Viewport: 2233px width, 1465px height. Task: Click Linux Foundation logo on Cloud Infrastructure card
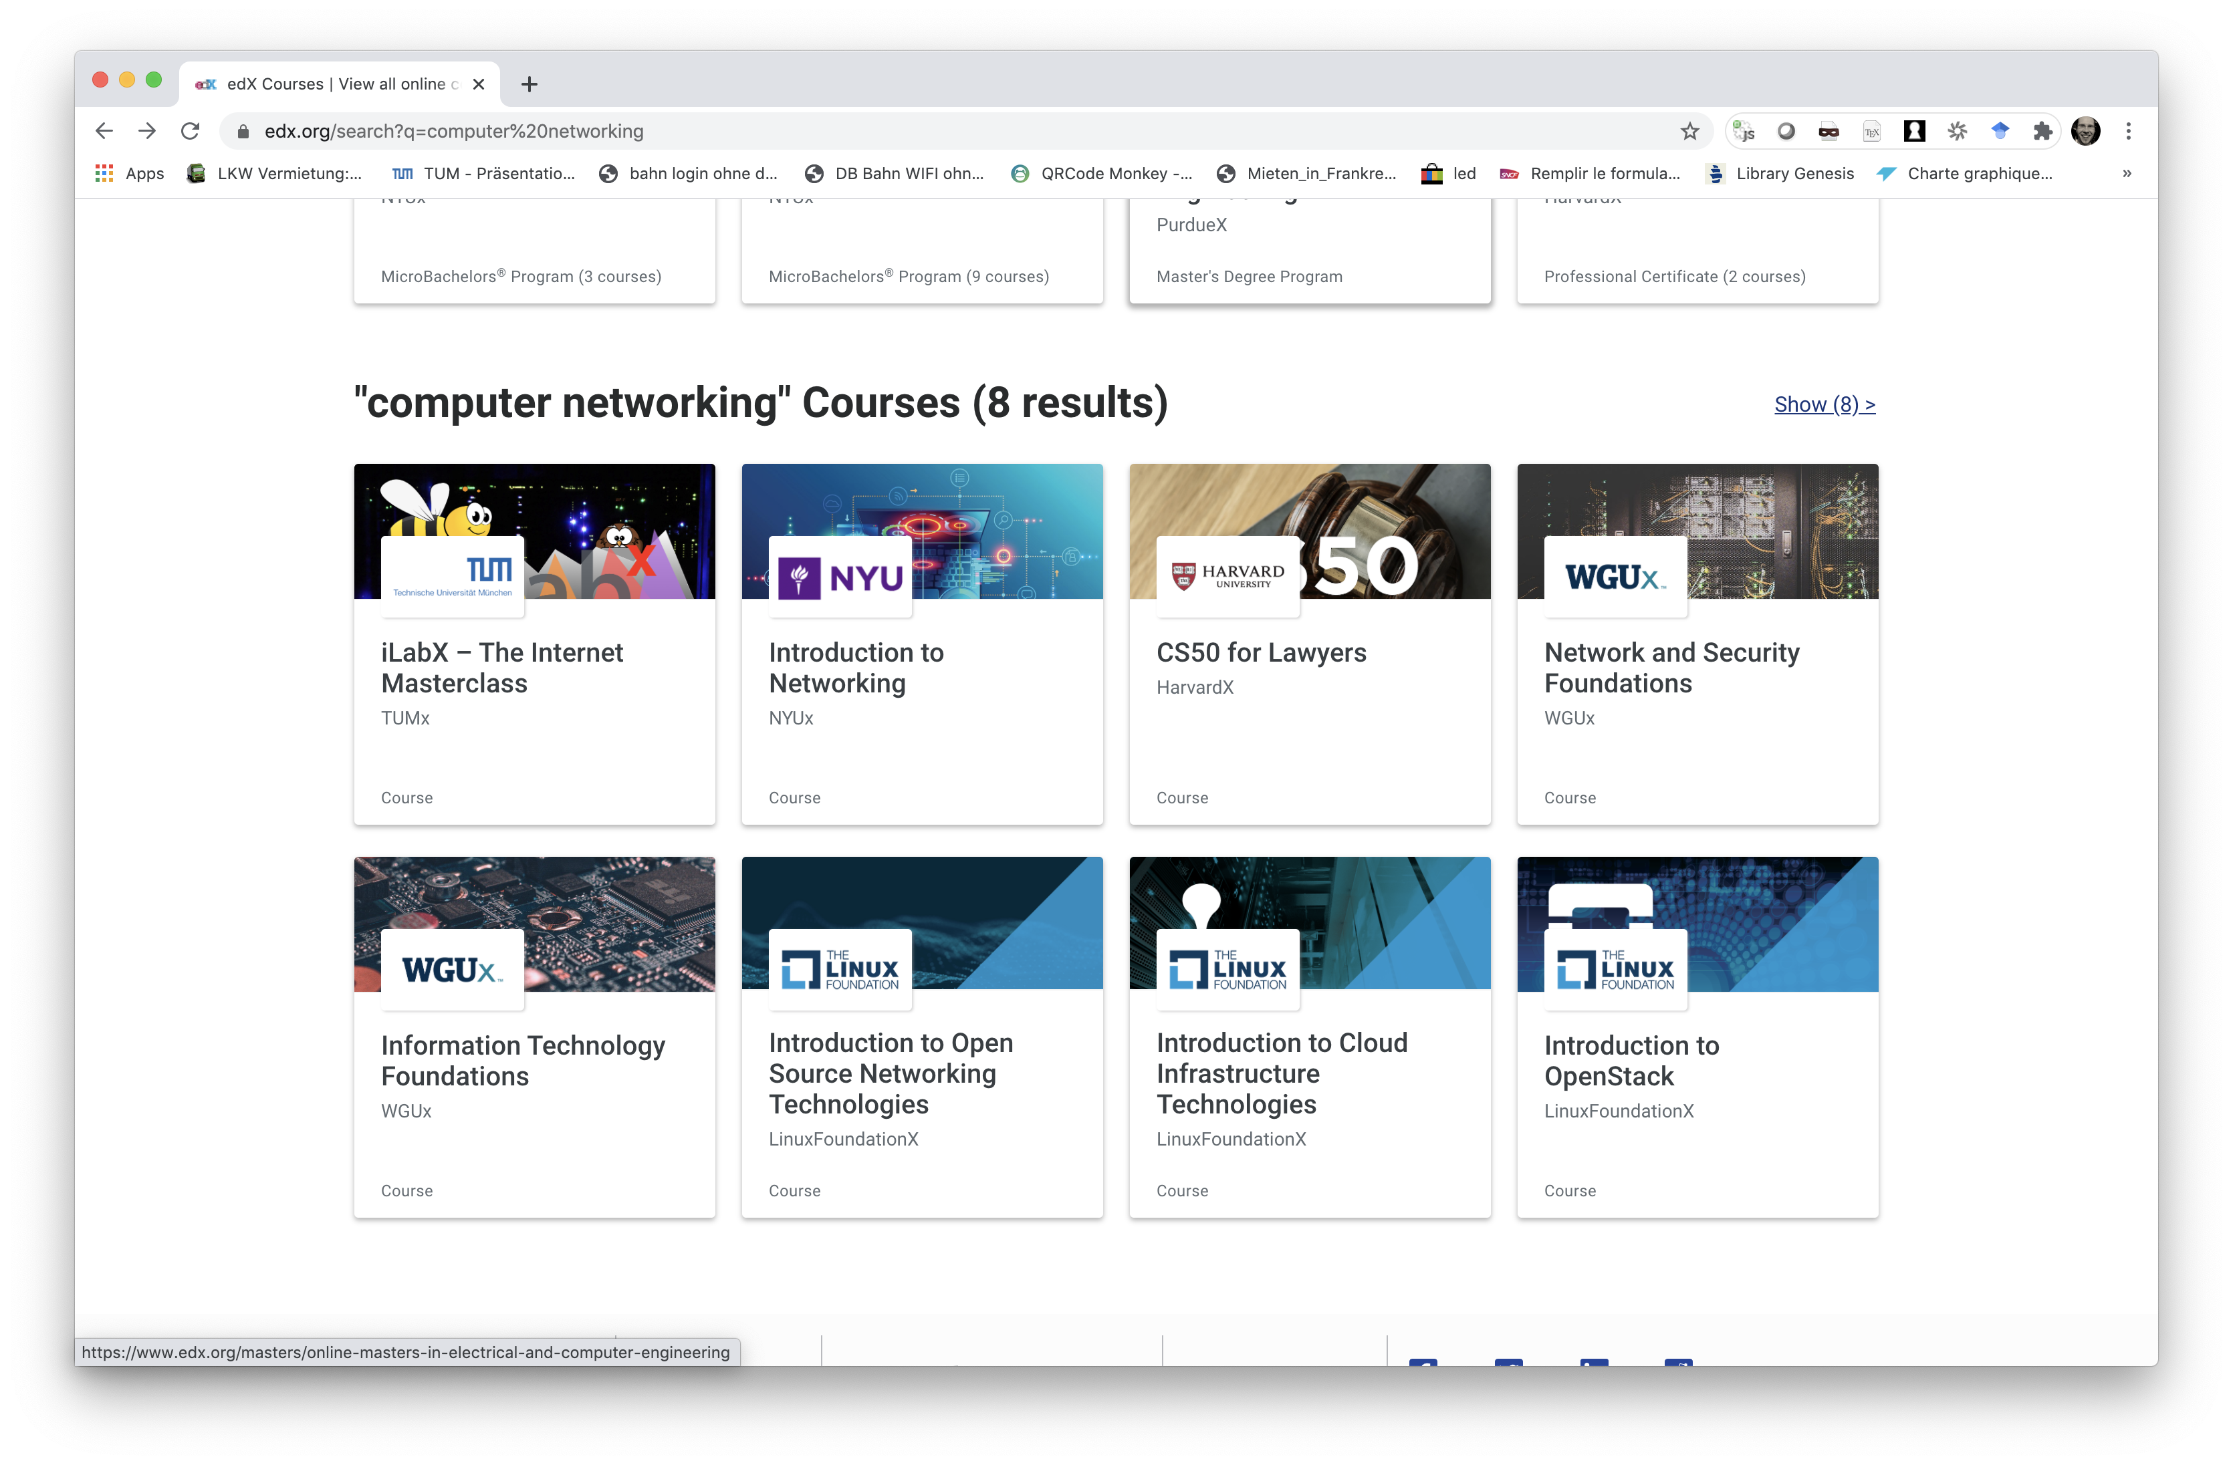coord(1228,969)
